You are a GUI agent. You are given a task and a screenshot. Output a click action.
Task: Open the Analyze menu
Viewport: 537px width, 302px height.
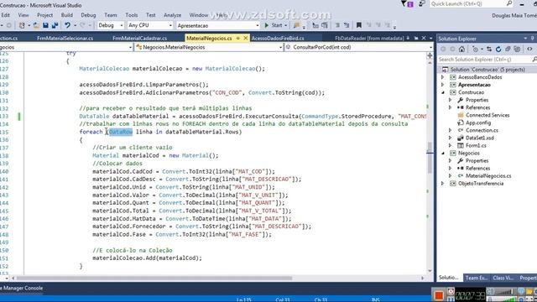[x=172, y=15]
